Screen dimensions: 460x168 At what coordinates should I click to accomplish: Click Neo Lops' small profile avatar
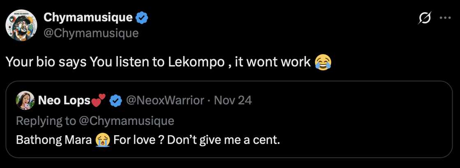(25, 100)
